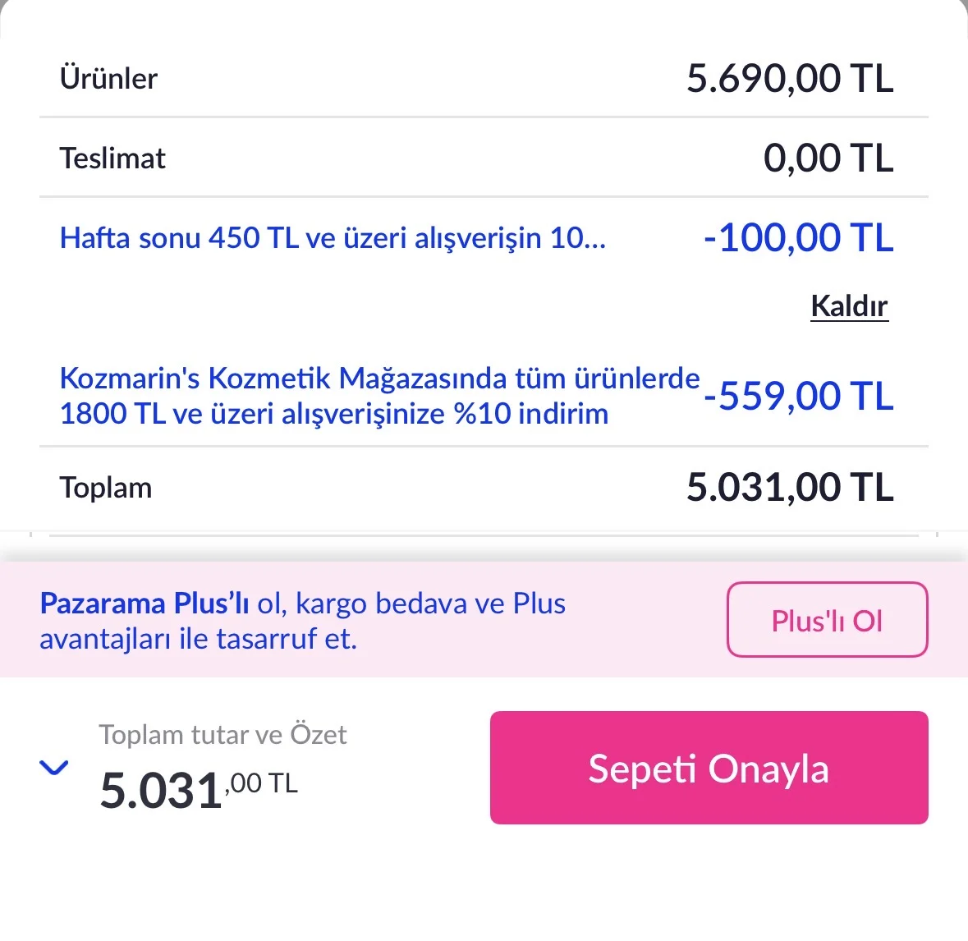Select the Teslimat row label

[112, 158]
